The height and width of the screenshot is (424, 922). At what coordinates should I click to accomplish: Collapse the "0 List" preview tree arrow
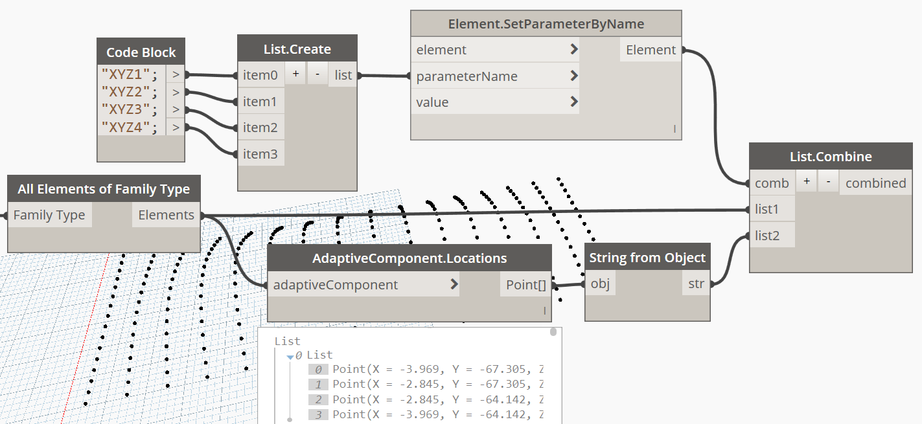pyautogui.click(x=290, y=356)
